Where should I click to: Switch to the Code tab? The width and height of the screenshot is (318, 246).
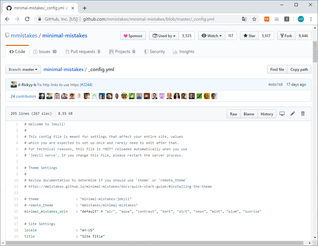click(x=17, y=52)
